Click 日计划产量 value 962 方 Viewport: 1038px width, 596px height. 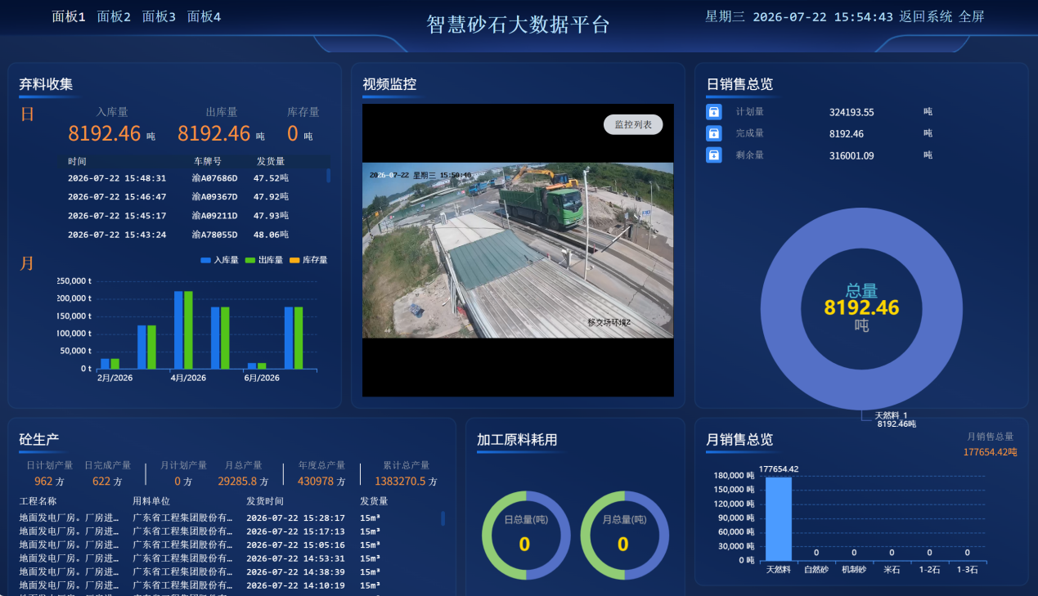[x=49, y=482]
